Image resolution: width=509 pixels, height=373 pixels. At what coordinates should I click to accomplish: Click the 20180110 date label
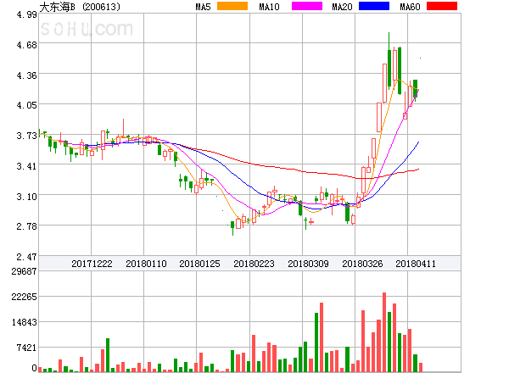pyautogui.click(x=146, y=264)
